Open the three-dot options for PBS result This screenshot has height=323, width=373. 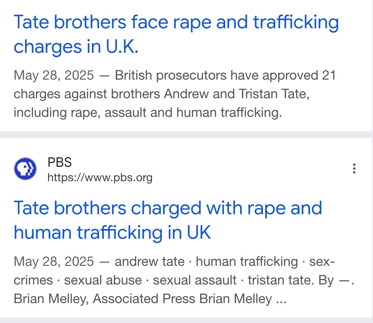[x=354, y=169]
